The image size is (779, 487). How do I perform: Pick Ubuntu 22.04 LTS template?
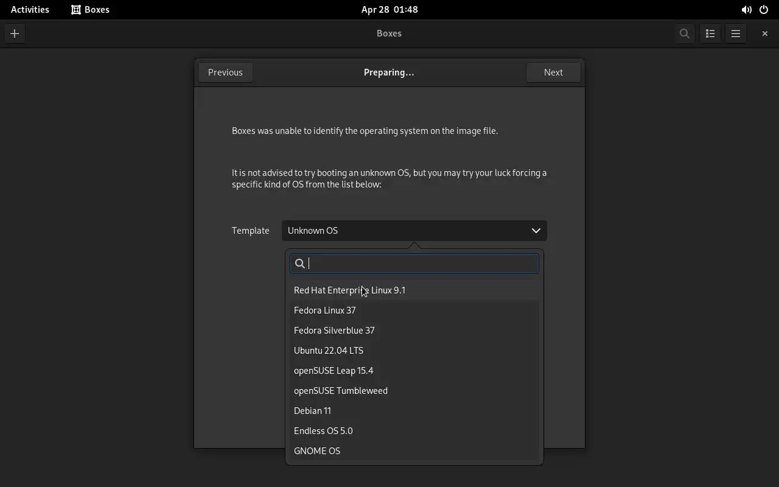[329, 351]
